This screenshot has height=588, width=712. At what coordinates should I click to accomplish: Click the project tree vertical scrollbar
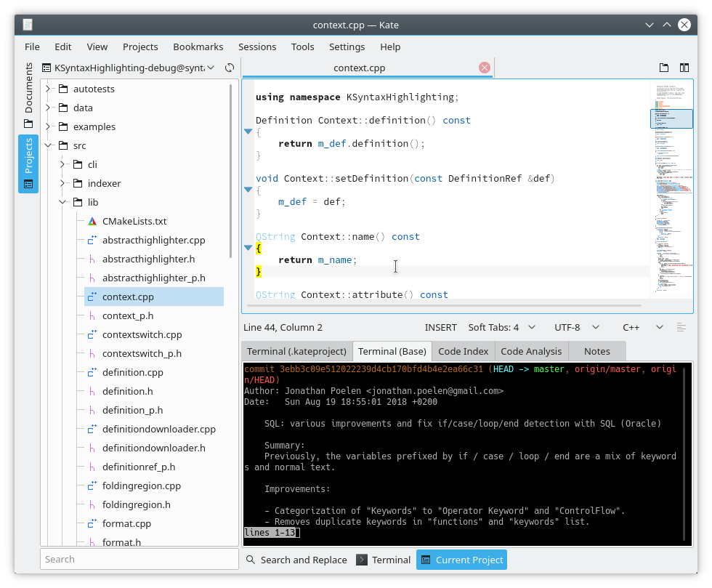pyautogui.click(x=231, y=170)
